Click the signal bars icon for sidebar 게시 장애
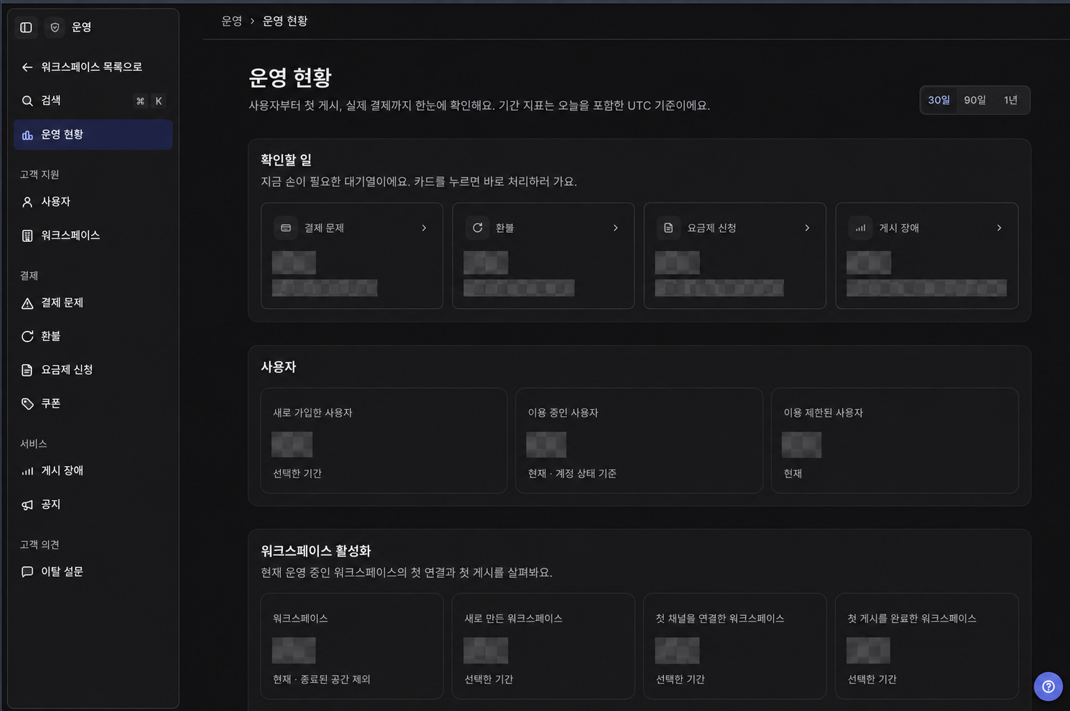The image size is (1070, 711). tap(27, 471)
